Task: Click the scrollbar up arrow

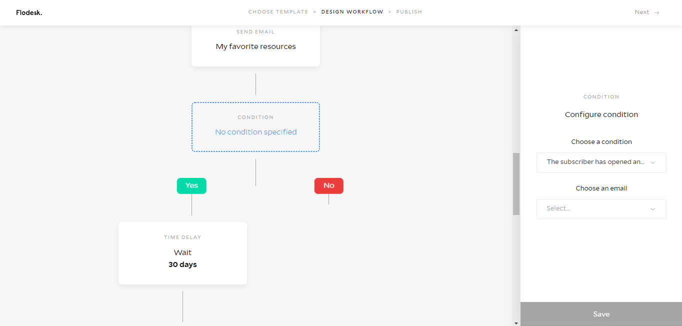Action: pyautogui.click(x=516, y=29)
